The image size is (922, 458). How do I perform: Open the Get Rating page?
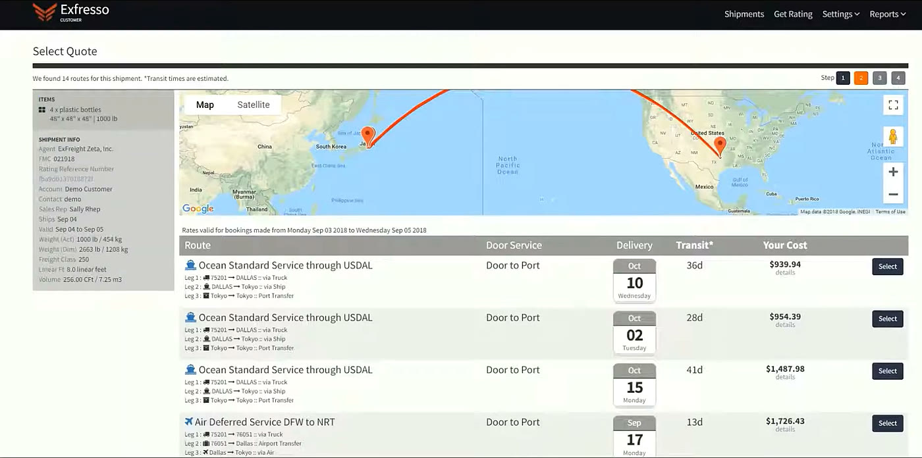tap(793, 14)
